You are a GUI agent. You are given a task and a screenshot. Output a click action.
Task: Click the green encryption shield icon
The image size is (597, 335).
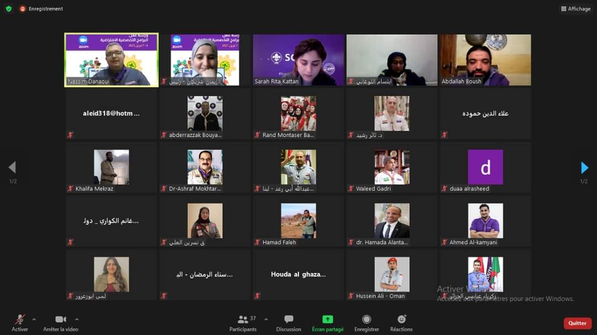point(8,9)
